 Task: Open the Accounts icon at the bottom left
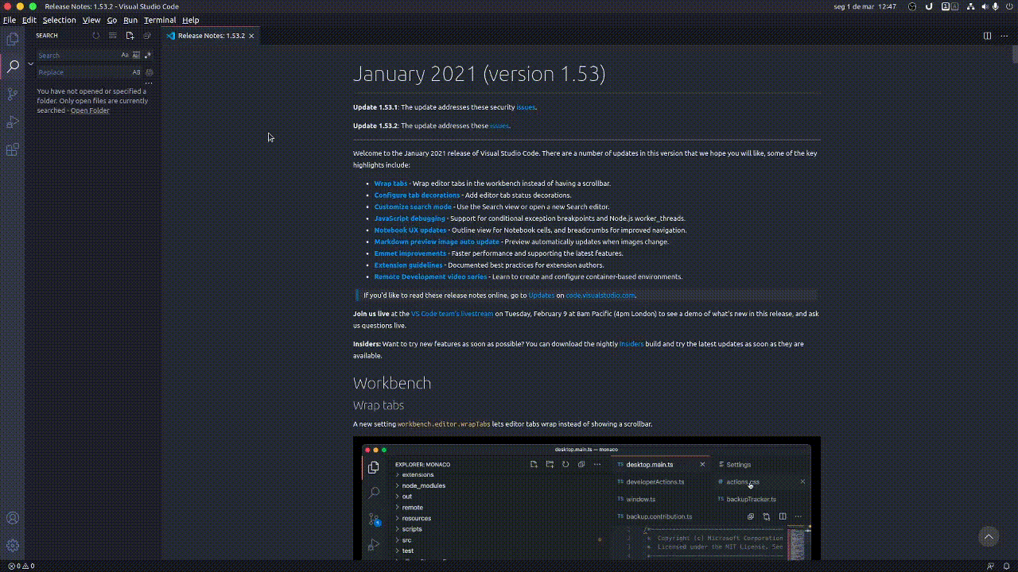(x=12, y=518)
